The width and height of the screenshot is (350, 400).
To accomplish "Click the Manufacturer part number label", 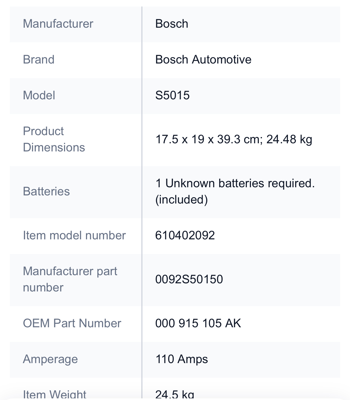I will (x=70, y=280).
